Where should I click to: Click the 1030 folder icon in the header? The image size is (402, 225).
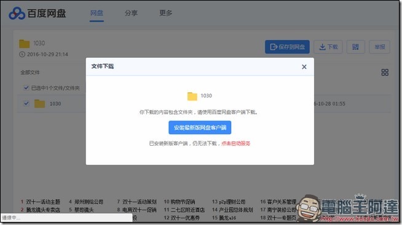click(x=25, y=44)
